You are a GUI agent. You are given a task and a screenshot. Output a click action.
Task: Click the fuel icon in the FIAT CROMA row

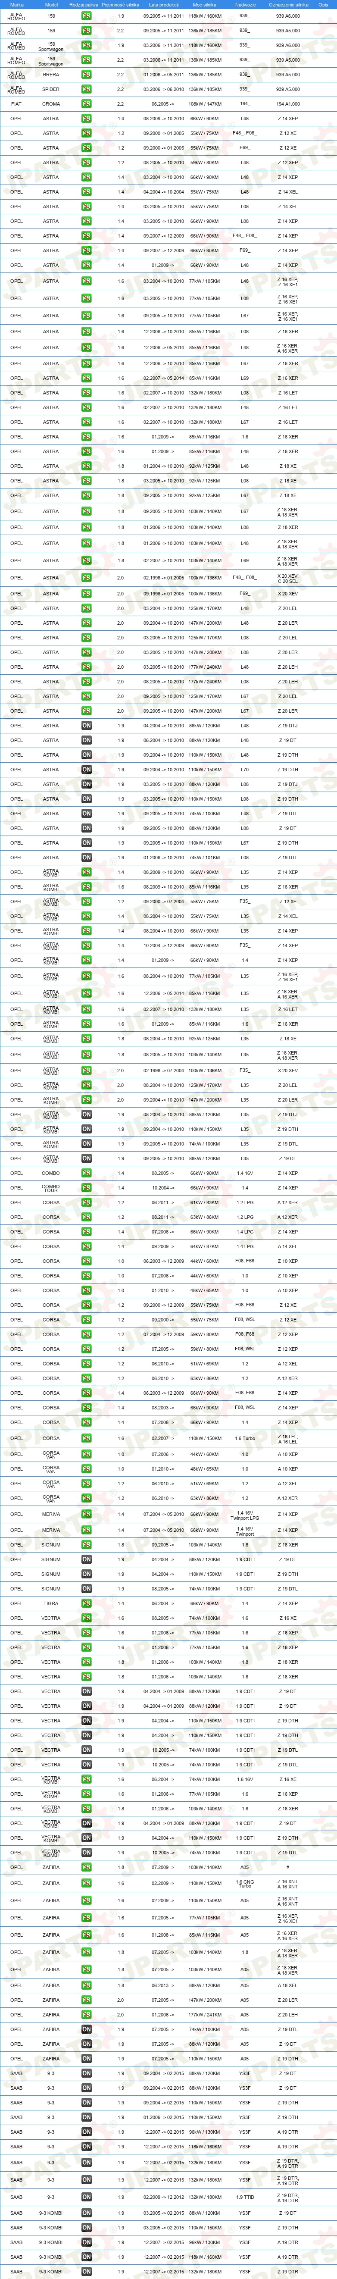(87, 104)
